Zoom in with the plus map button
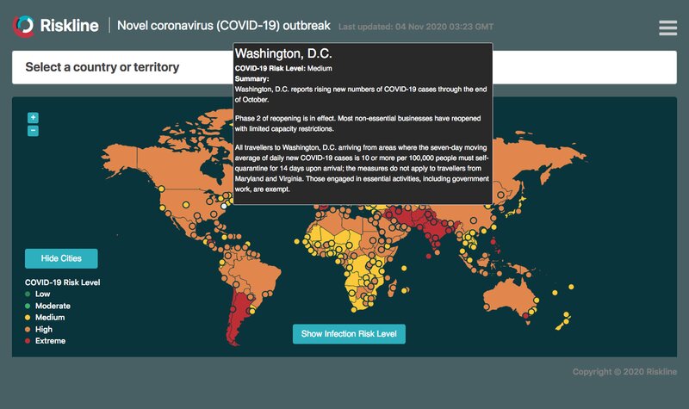Screen dimensions: 689x409 [33, 118]
